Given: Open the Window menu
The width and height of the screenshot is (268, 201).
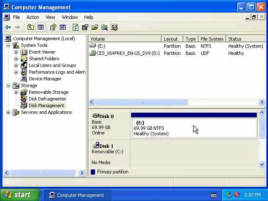Looking at the screenshot, I should pyautogui.click(x=70, y=17).
